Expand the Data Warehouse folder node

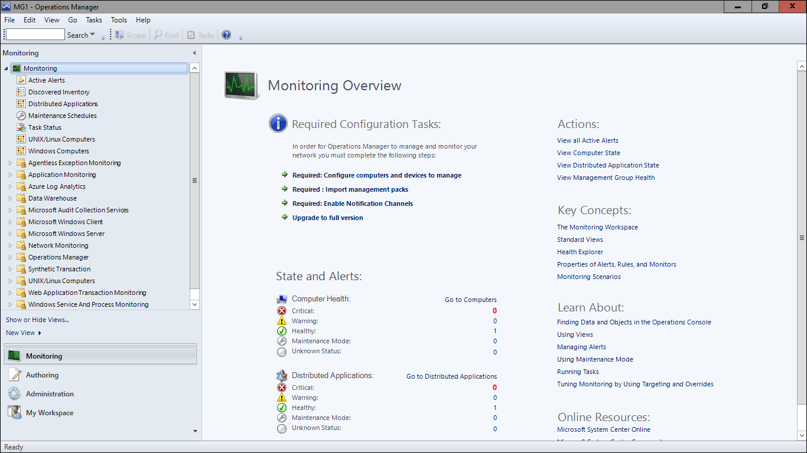click(10, 198)
